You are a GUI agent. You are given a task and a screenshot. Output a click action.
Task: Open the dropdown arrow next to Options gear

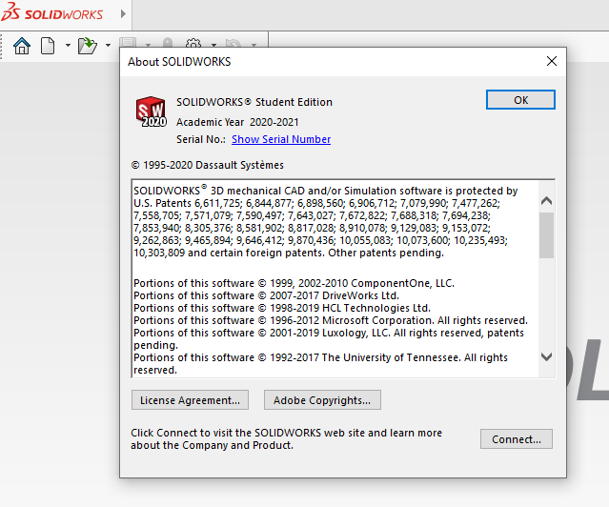(x=213, y=46)
